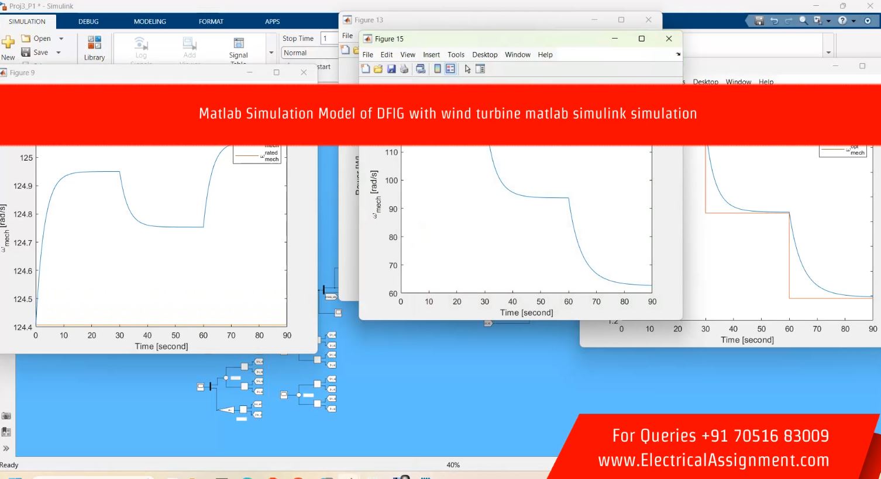881x479 pixels.
Task: Select the Edit Plot arrow tool
Action: coord(467,69)
